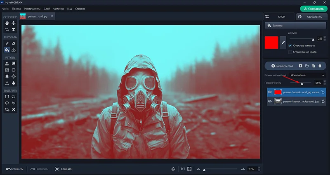
Task: Duplicate the selected layer
Action: click(x=313, y=66)
